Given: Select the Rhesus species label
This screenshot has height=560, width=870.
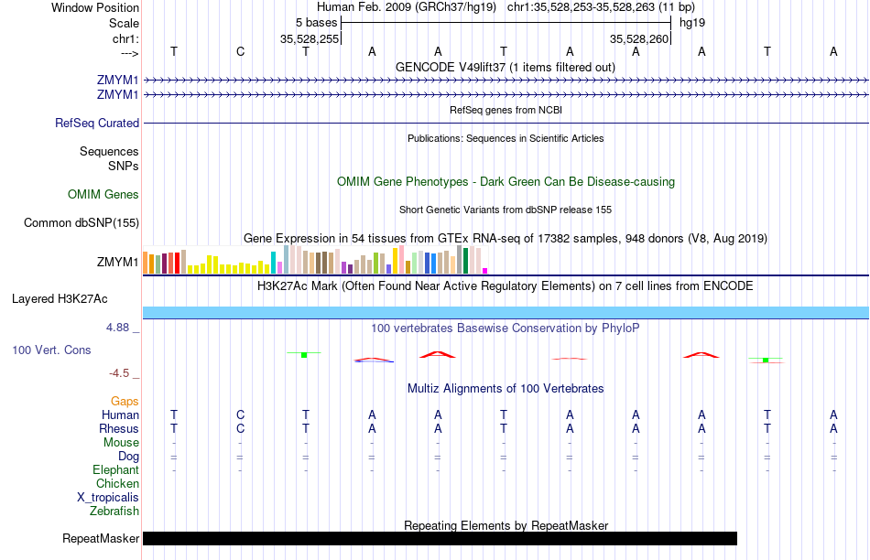Looking at the screenshot, I should pyautogui.click(x=119, y=428).
